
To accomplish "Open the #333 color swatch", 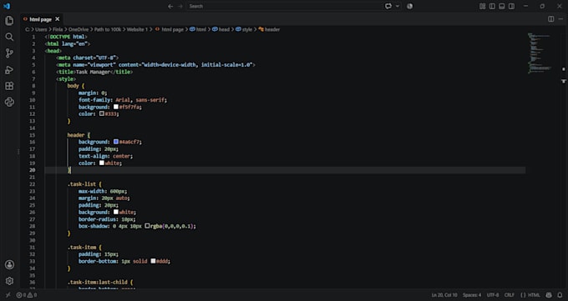I will click(x=102, y=113).
